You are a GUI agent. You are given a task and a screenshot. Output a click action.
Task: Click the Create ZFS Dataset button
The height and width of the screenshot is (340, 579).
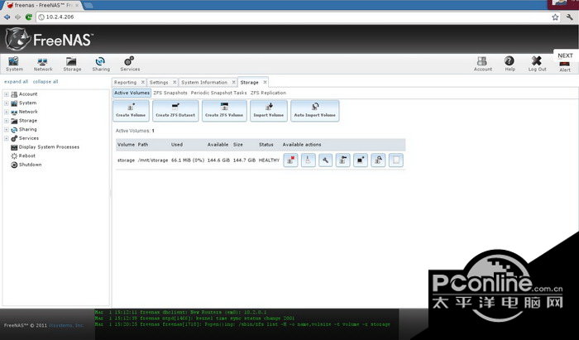pyautogui.click(x=175, y=111)
